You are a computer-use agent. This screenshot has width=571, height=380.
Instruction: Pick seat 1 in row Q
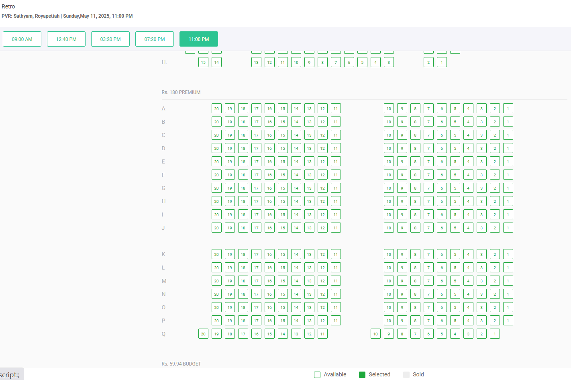point(495,334)
